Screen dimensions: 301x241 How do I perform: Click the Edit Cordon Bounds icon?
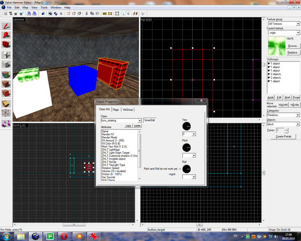110,14
